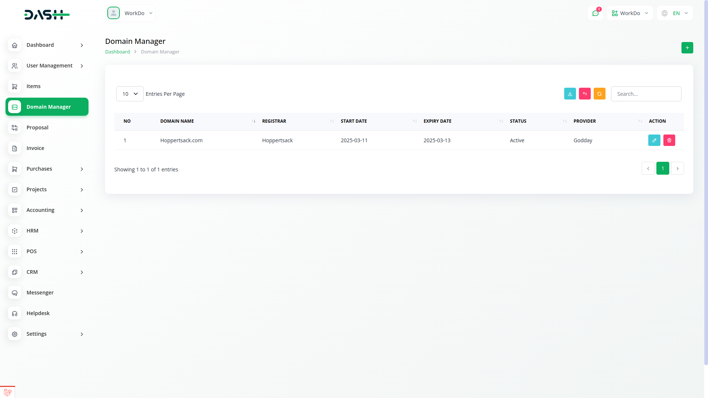This screenshot has width=708, height=398.
Task: Click the Search input field
Action: pyautogui.click(x=646, y=94)
